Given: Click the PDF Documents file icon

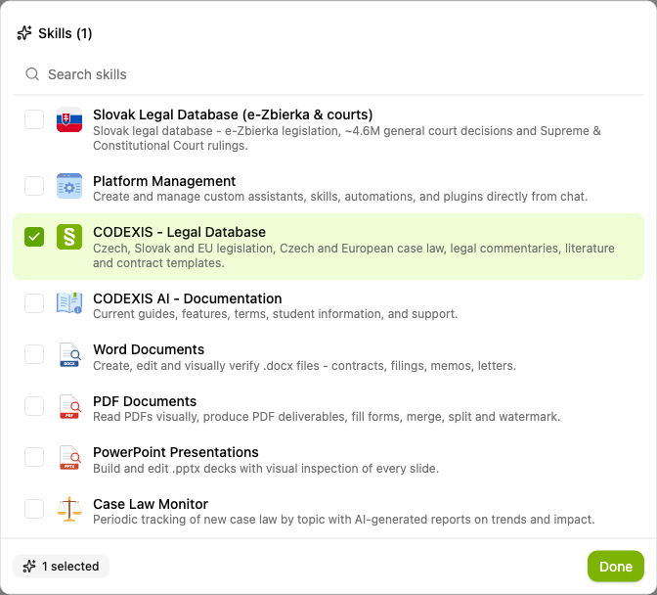Looking at the screenshot, I should tap(69, 406).
